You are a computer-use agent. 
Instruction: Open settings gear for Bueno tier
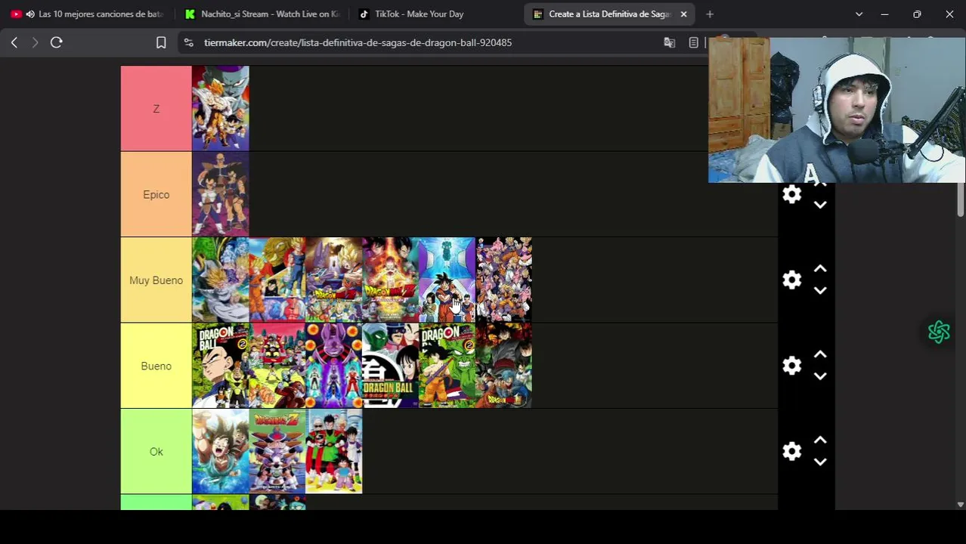tap(791, 366)
